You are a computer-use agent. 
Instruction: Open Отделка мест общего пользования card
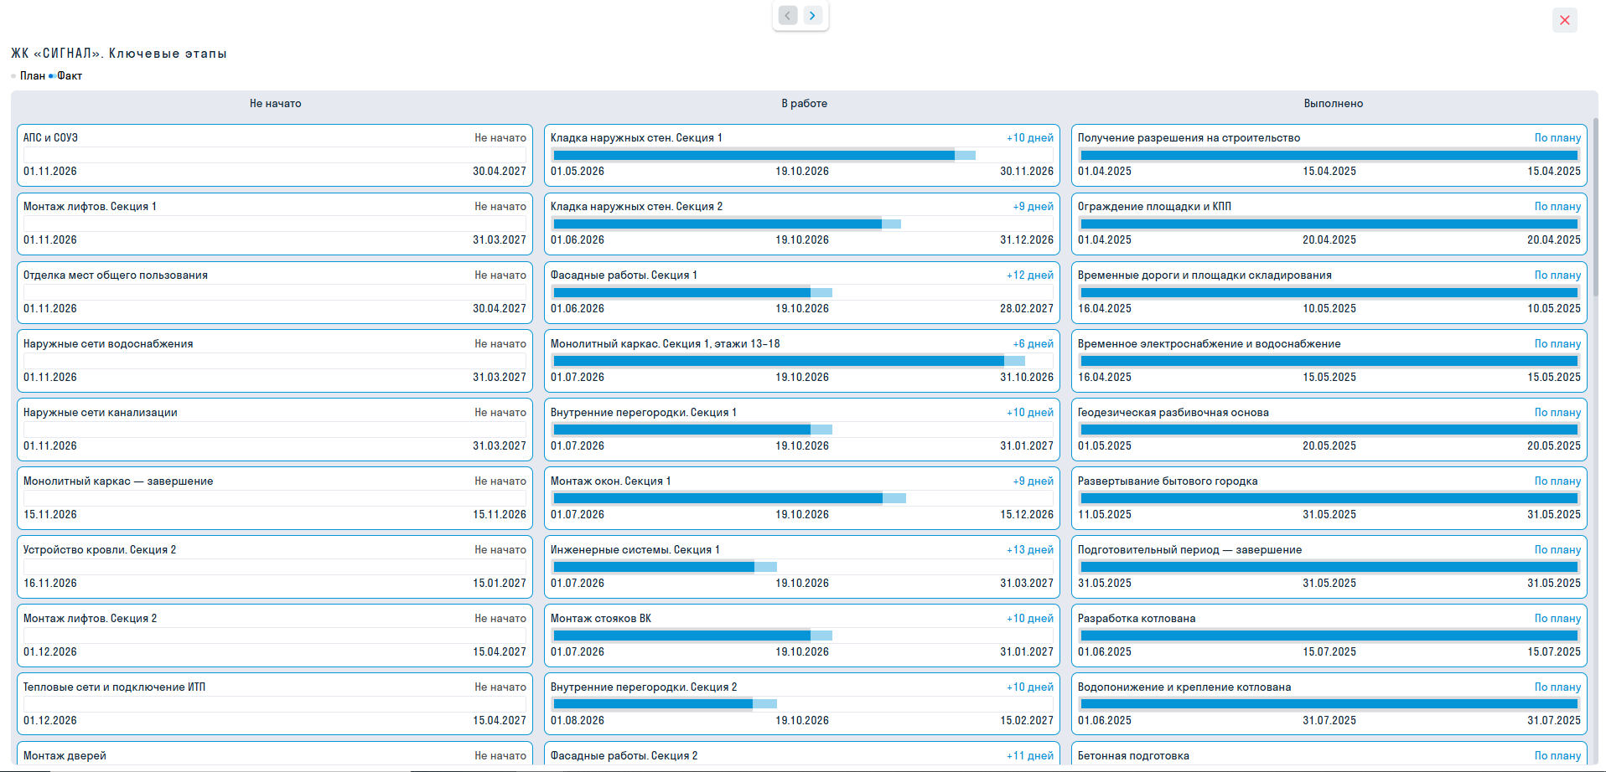[275, 292]
